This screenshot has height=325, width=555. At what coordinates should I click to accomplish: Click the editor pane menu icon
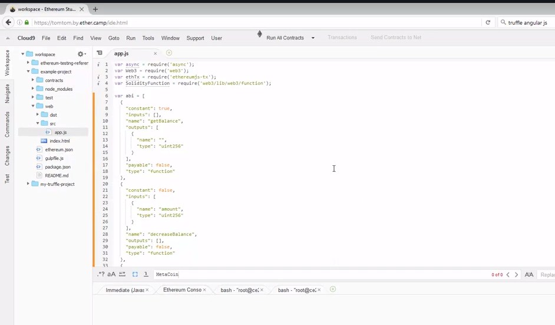point(100,53)
